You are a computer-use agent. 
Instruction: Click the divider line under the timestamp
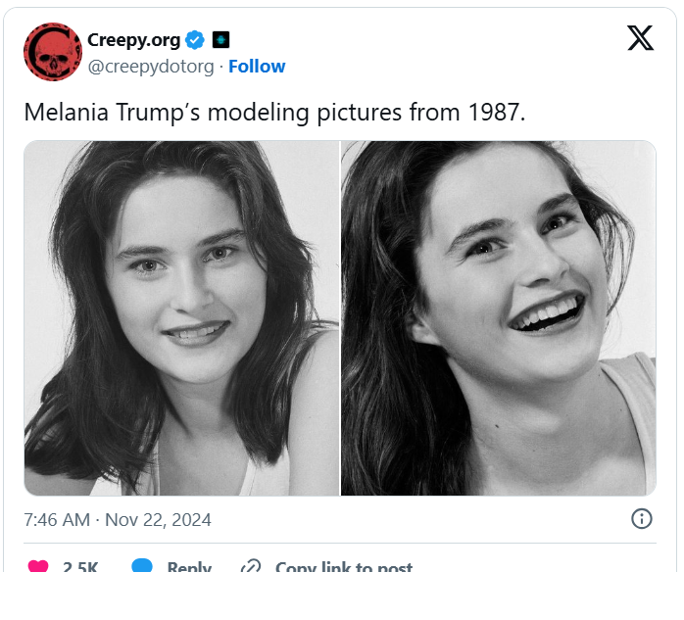pyautogui.click(x=340, y=543)
